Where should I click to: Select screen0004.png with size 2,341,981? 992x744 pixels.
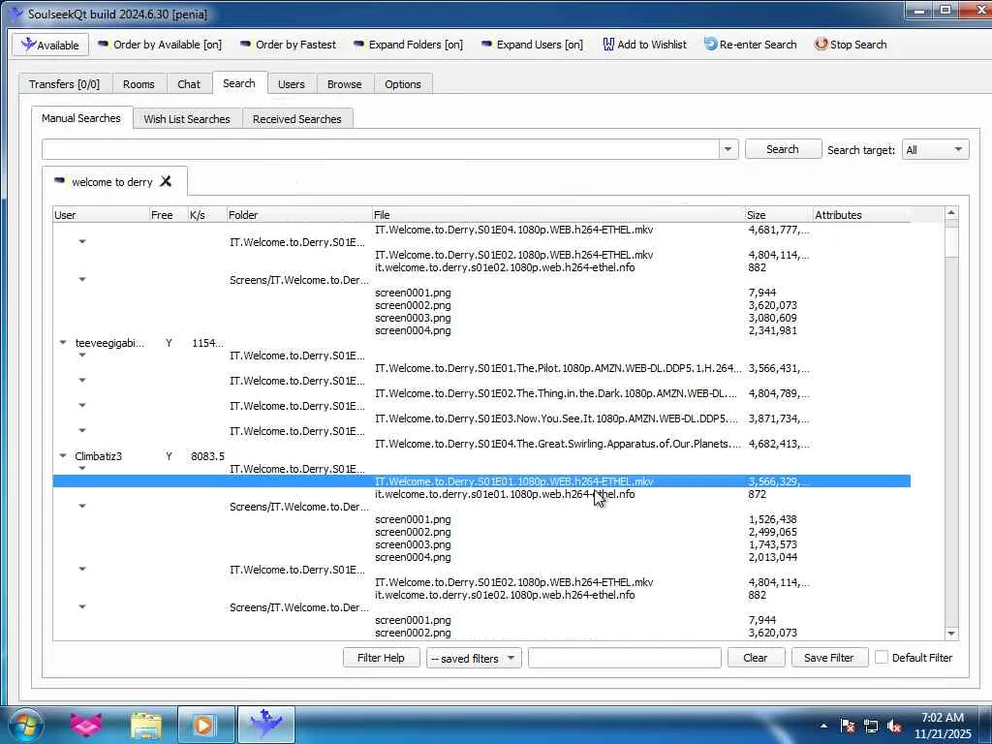click(413, 330)
